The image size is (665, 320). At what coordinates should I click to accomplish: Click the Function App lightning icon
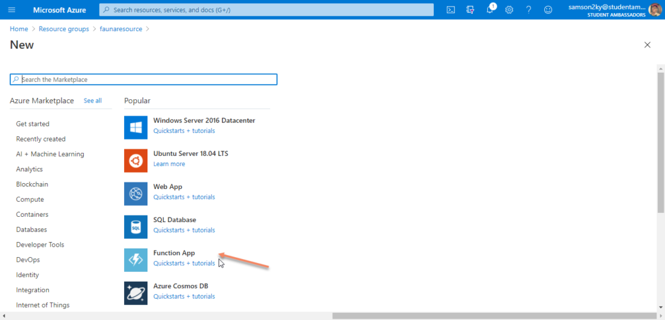(x=136, y=260)
